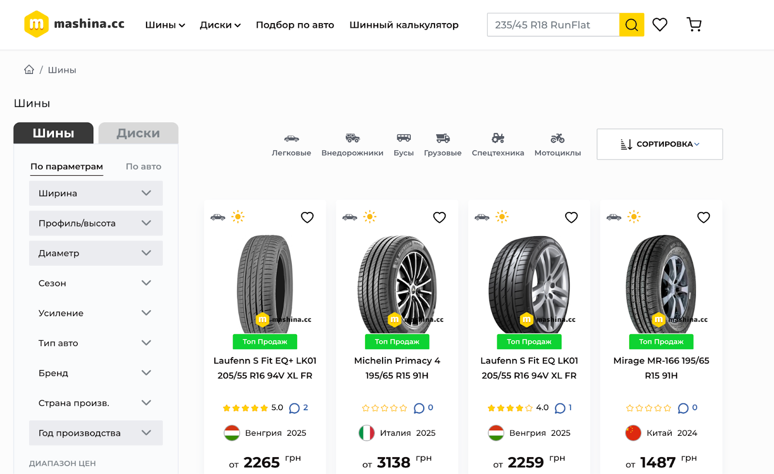The width and height of the screenshot is (774, 474).
Task: Click the tire search input field
Action: pos(553,25)
